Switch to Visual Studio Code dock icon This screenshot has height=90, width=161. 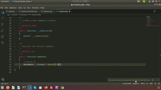click(x=30, y=87)
